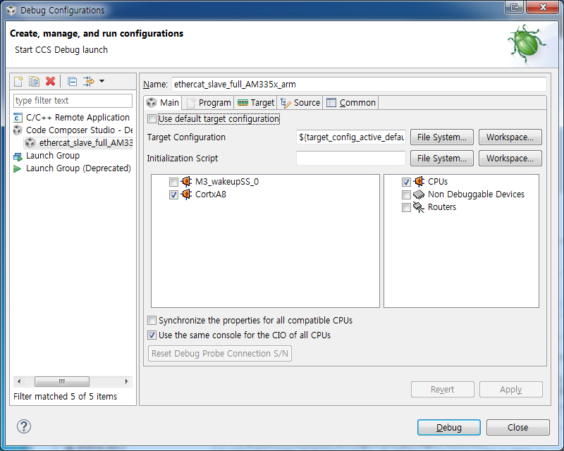Click the Apply button
564x451 pixels.
[x=510, y=390]
